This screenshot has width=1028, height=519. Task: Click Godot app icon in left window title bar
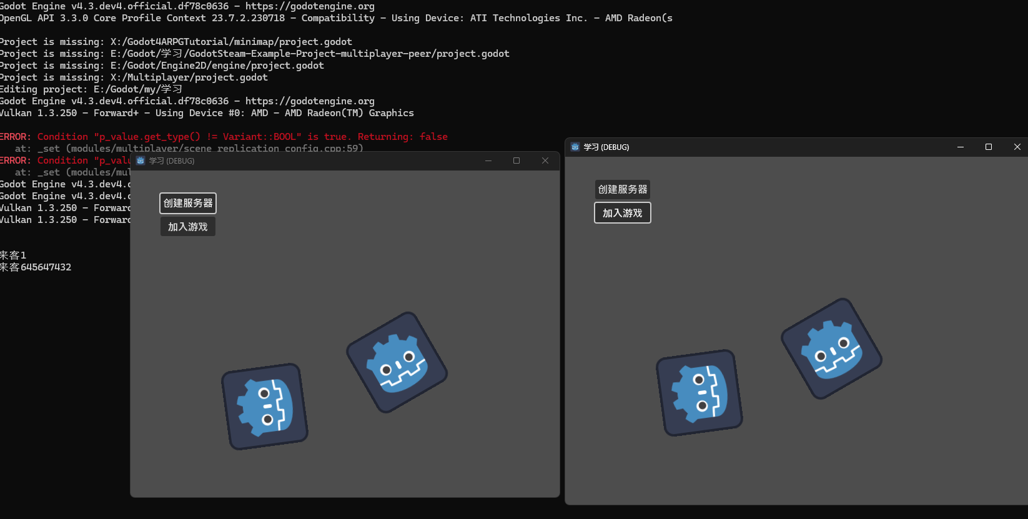click(x=141, y=161)
